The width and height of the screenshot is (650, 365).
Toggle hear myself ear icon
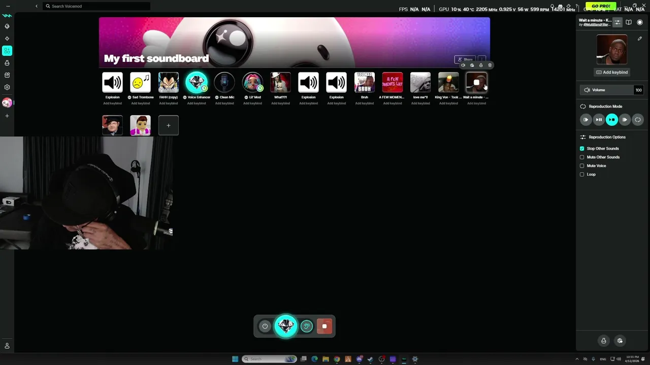pyautogui.click(x=306, y=326)
